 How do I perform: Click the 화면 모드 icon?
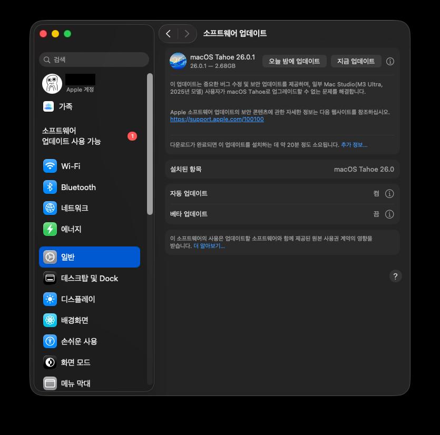point(50,363)
